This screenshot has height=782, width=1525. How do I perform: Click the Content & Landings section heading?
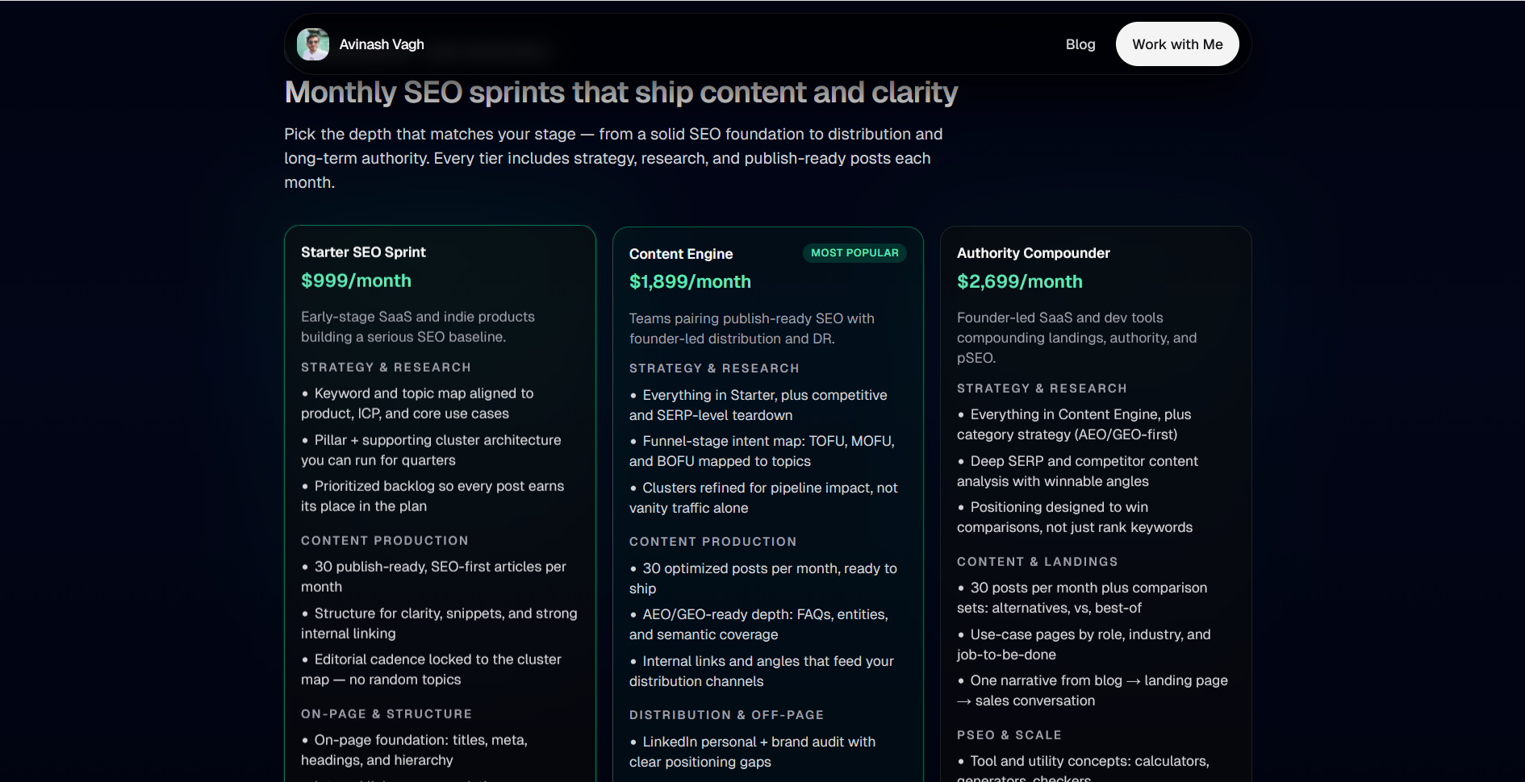1037,562
